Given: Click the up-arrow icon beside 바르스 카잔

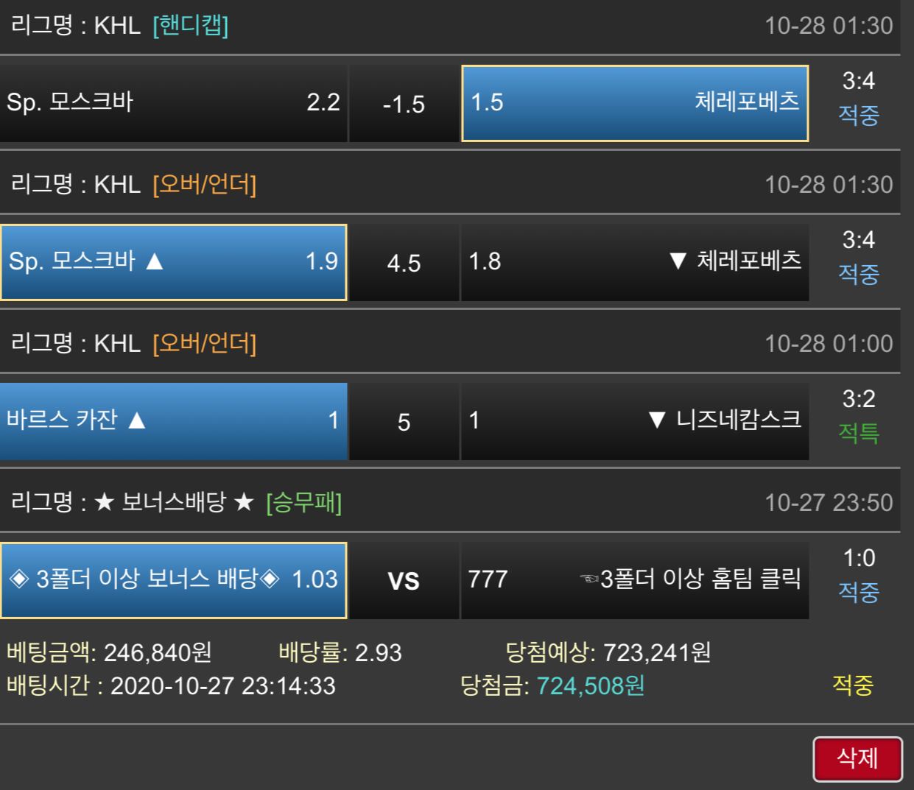Looking at the screenshot, I should pyautogui.click(x=137, y=420).
